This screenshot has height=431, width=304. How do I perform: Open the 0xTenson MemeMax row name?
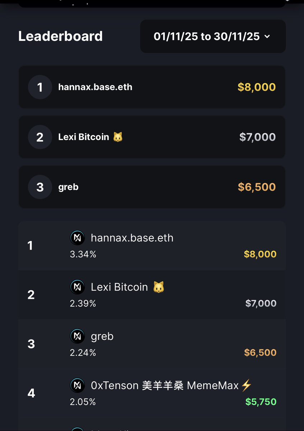point(172,385)
